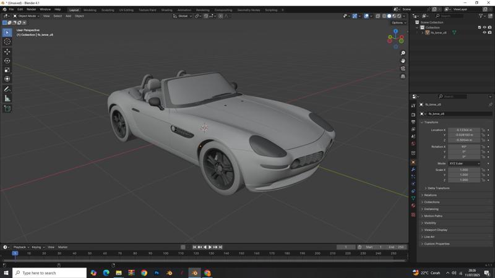The width and height of the screenshot is (495, 278).
Task: Open the World properties tab
Action: 413,144
